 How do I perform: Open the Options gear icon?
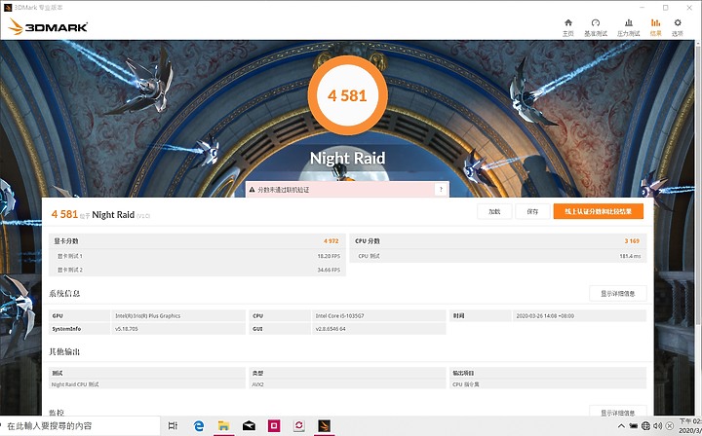678,27
